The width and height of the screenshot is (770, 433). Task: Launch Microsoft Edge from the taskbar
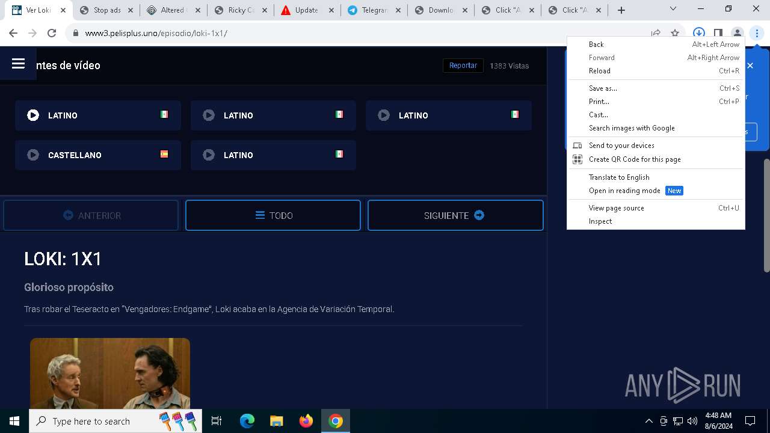(247, 421)
